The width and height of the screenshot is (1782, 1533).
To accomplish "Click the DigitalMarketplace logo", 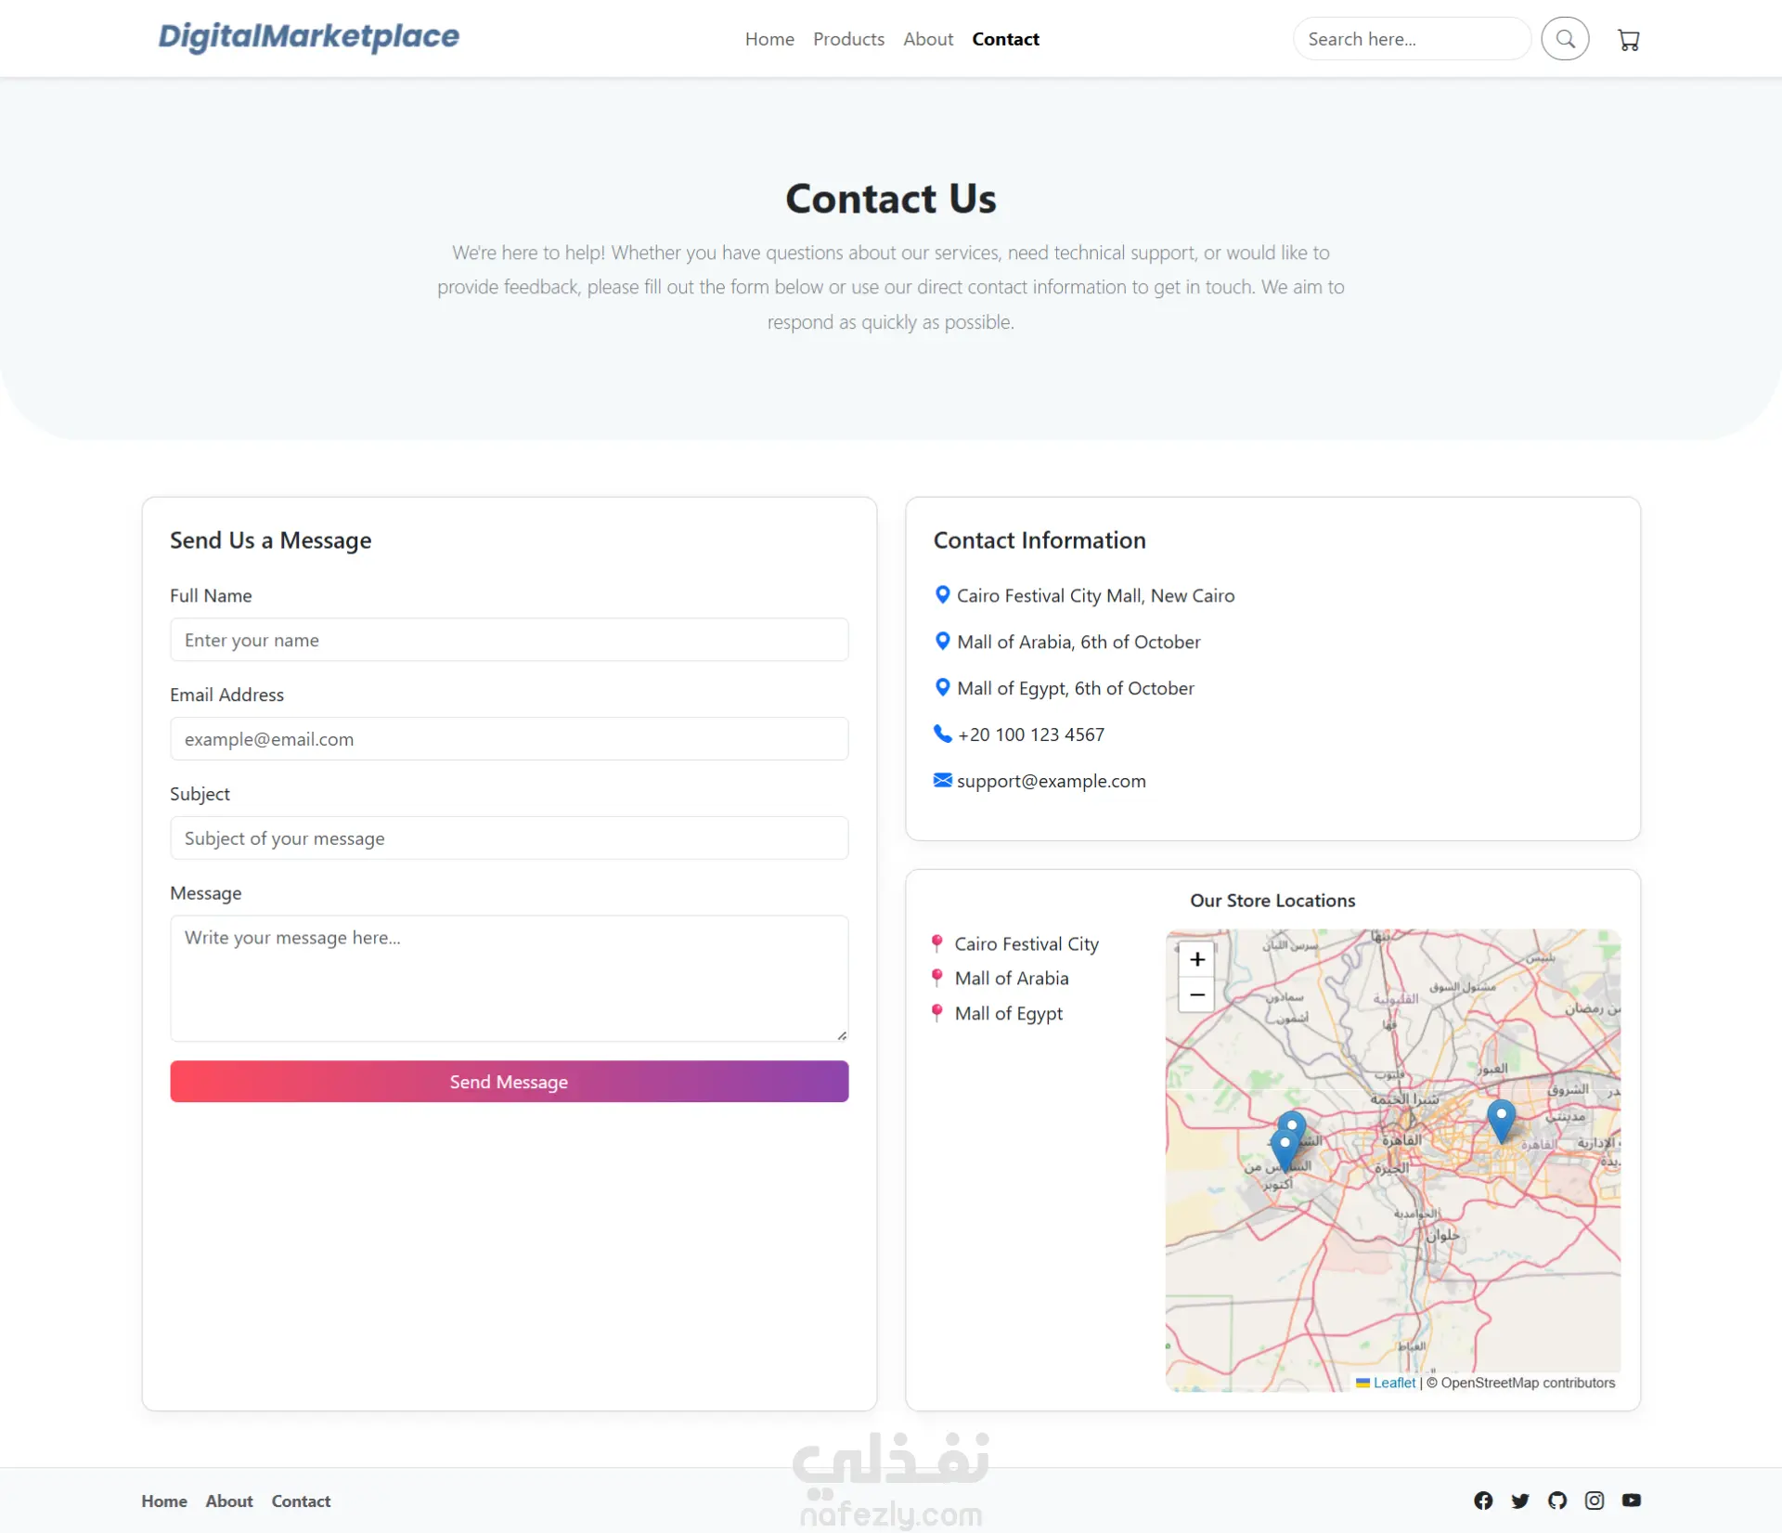I will pos(308,37).
